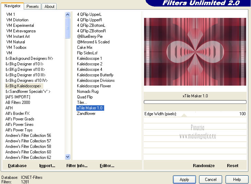
Task: Select the Navigator tab
Action: click(12, 6)
